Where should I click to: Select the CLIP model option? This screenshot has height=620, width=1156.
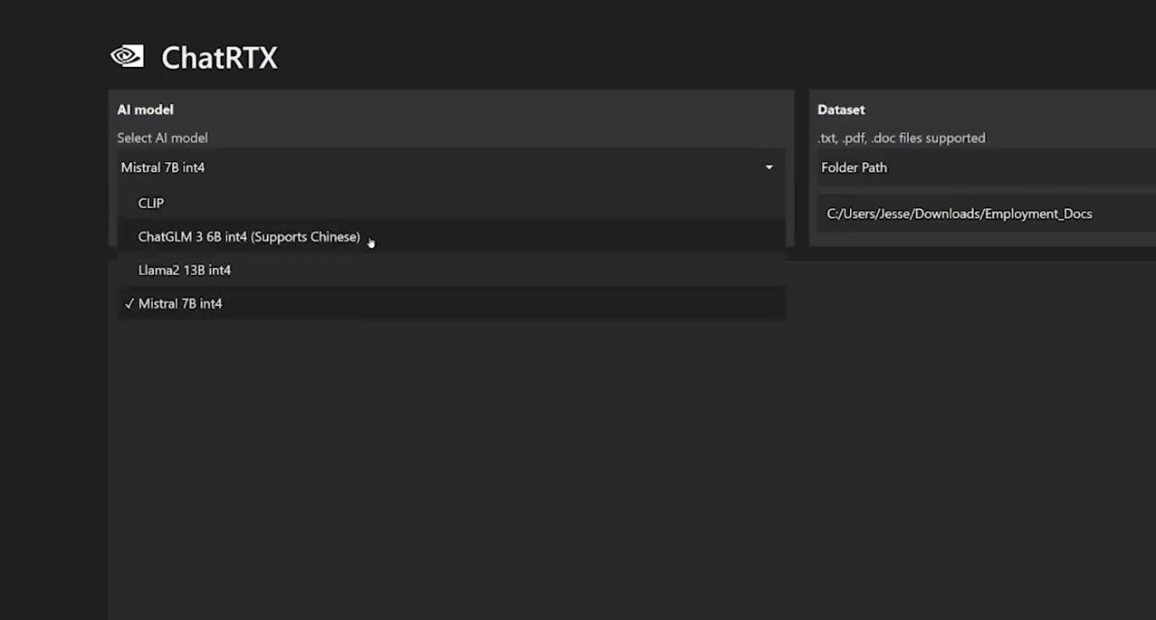click(150, 203)
